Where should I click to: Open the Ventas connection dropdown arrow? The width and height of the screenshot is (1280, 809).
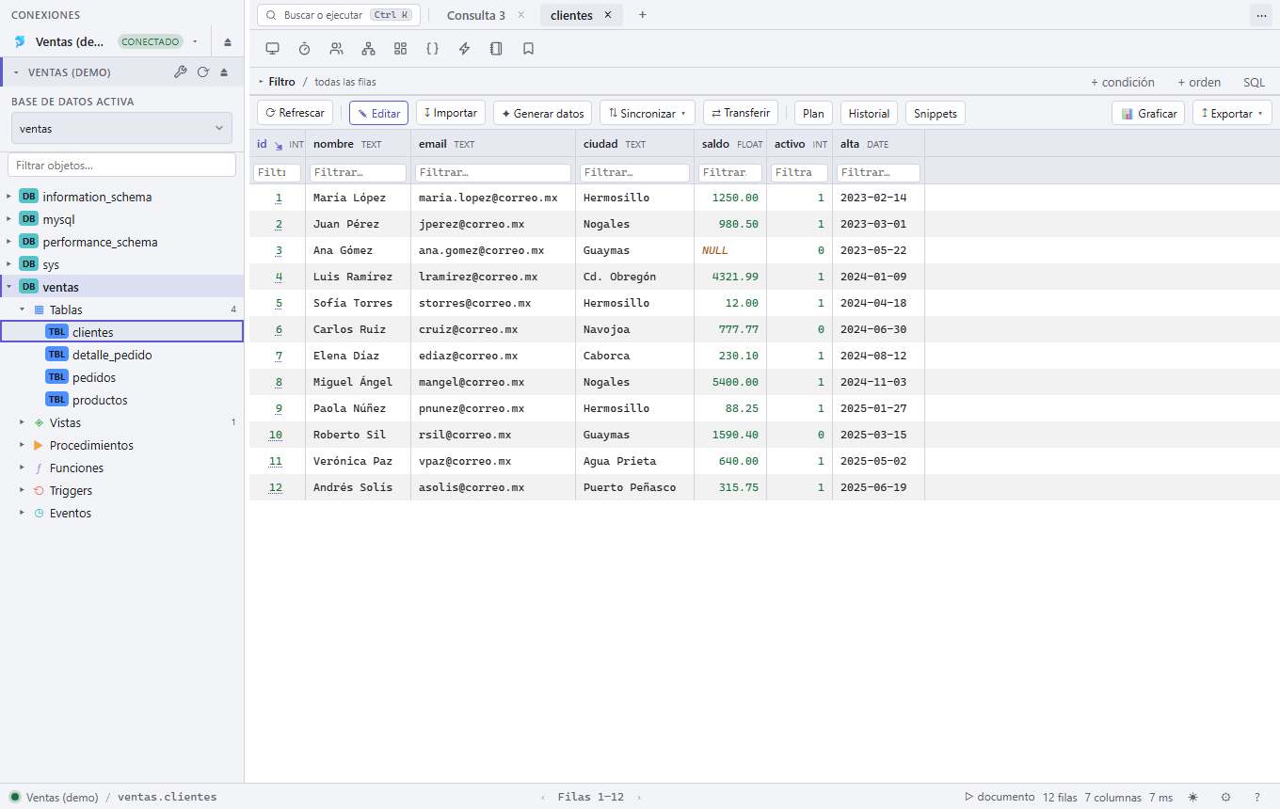pos(195,42)
